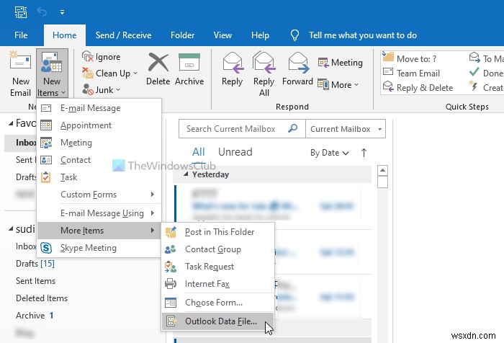The height and width of the screenshot is (343, 504).
Task: Choose Meeting from the New Items menu
Action: pyautogui.click(x=99, y=143)
